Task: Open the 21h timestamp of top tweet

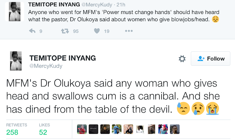Action: pos(121,5)
